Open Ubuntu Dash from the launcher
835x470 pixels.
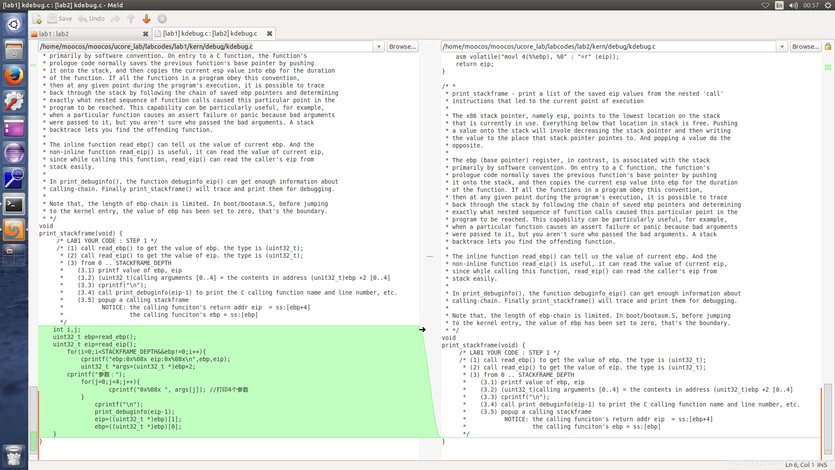tap(14, 24)
